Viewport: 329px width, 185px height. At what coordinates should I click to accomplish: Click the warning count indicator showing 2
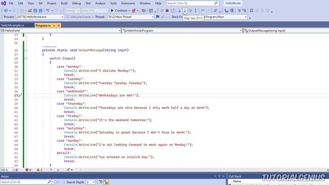point(40,170)
